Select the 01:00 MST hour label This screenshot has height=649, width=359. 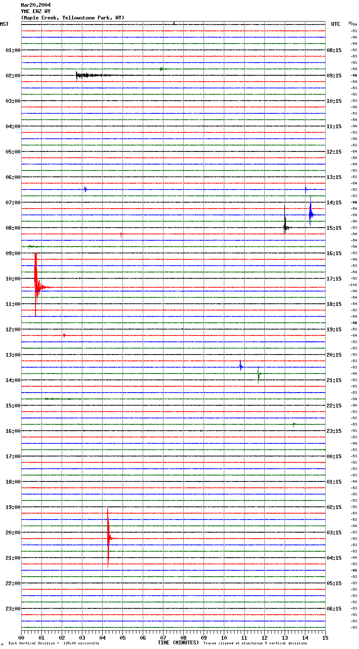[x=13, y=50]
